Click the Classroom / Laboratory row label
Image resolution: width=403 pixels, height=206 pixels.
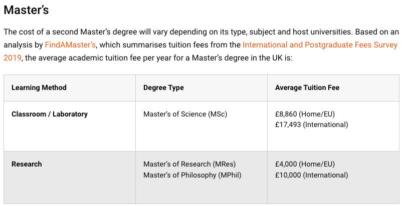click(50, 114)
